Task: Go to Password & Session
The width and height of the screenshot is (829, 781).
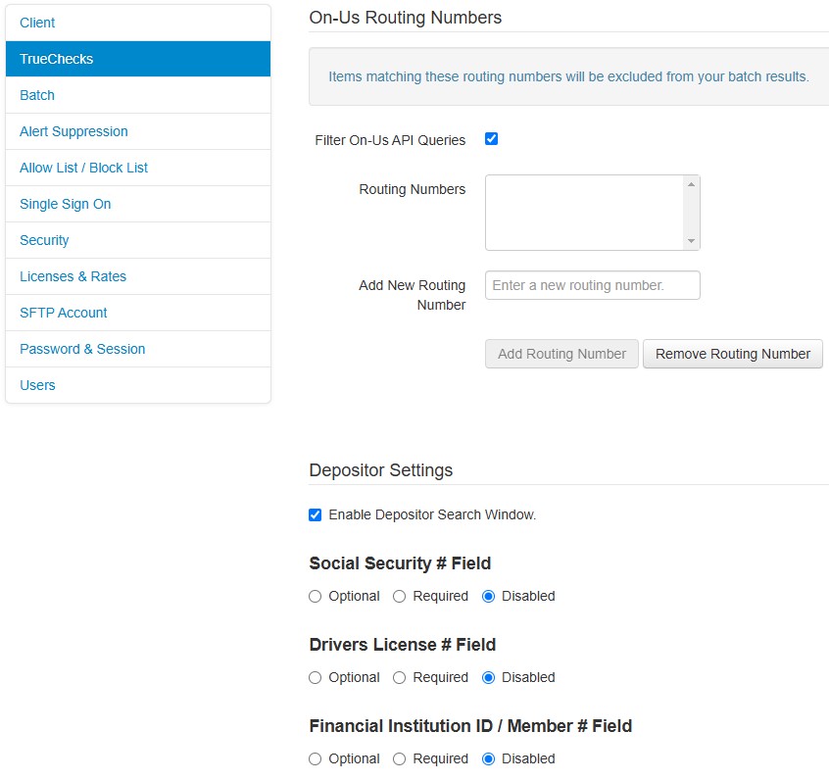Action: [x=138, y=349]
